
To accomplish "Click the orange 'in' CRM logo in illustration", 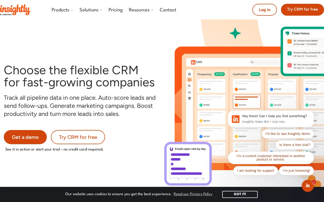I will point(193,62).
